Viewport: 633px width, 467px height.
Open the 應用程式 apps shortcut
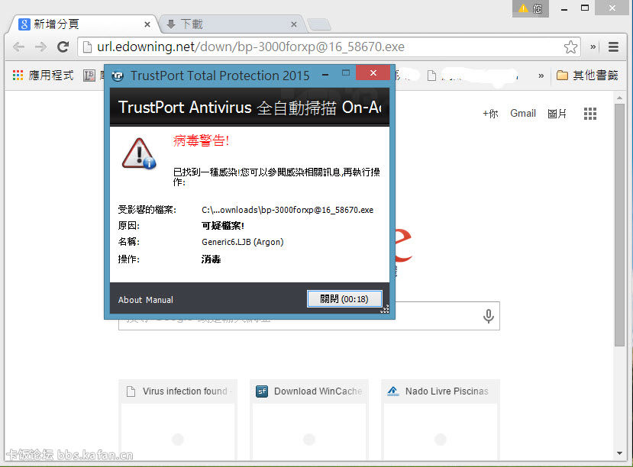[x=44, y=76]
